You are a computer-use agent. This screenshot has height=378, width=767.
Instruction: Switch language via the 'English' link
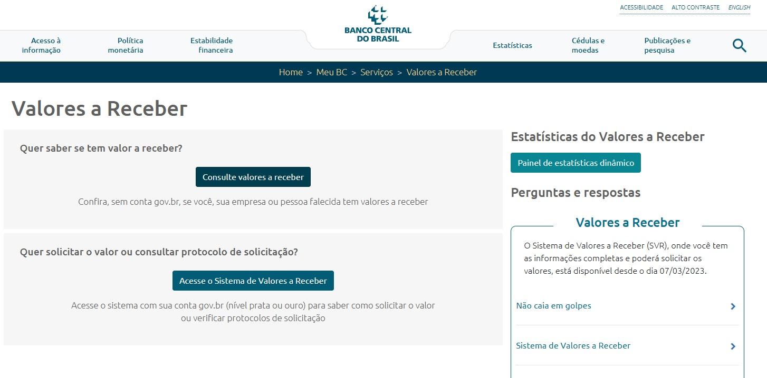pos(739,7)
